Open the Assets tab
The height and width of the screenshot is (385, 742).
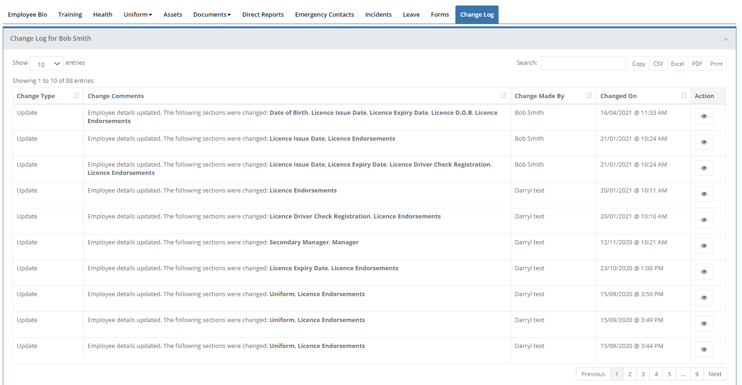[173, 15]
